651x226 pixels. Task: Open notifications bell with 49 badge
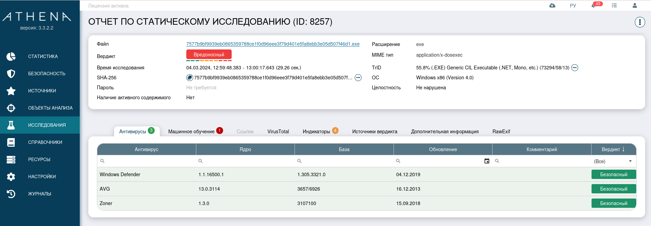coord(594,5)
